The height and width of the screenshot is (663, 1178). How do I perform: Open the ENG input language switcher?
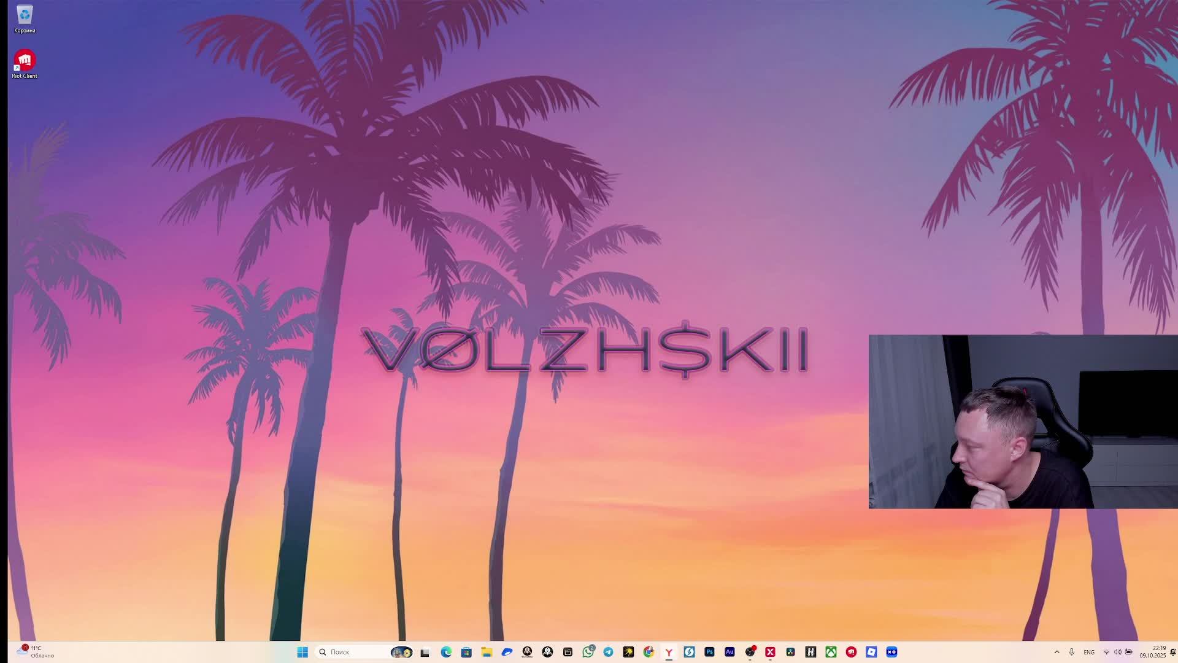[1089, 652]
